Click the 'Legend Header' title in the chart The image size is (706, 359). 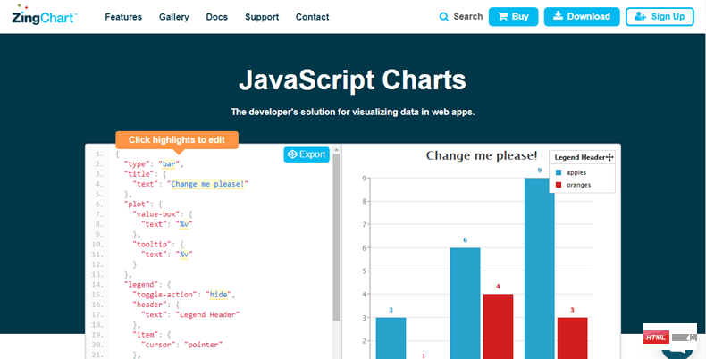click(x=580, y=157)
